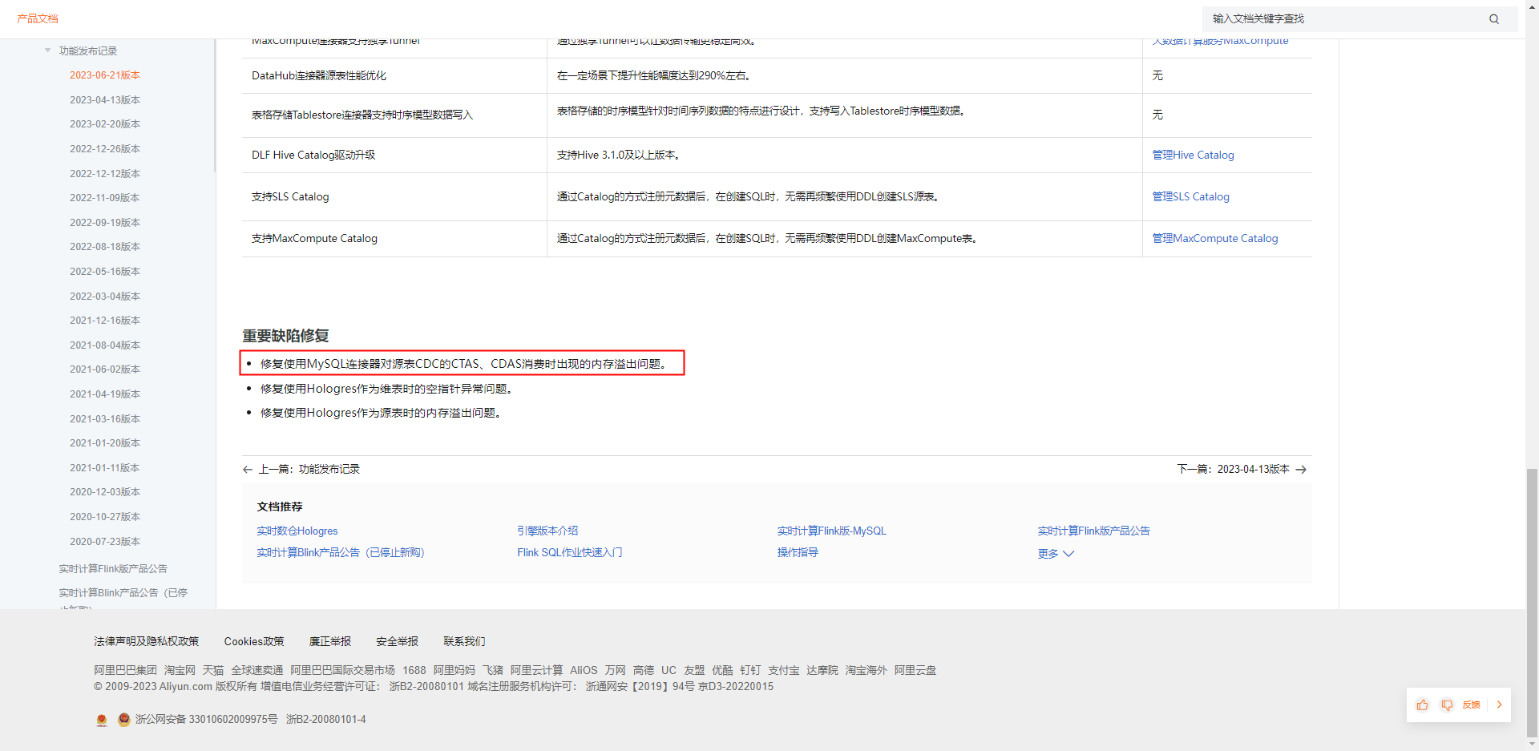Open 廉正举报 footer link
The height and width of the screenshot is (751, 1539).
pos(330,642)
